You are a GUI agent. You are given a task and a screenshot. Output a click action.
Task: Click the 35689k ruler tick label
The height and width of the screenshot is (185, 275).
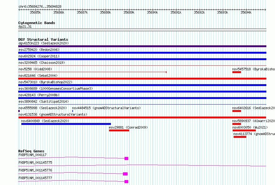tap(129, 12)
